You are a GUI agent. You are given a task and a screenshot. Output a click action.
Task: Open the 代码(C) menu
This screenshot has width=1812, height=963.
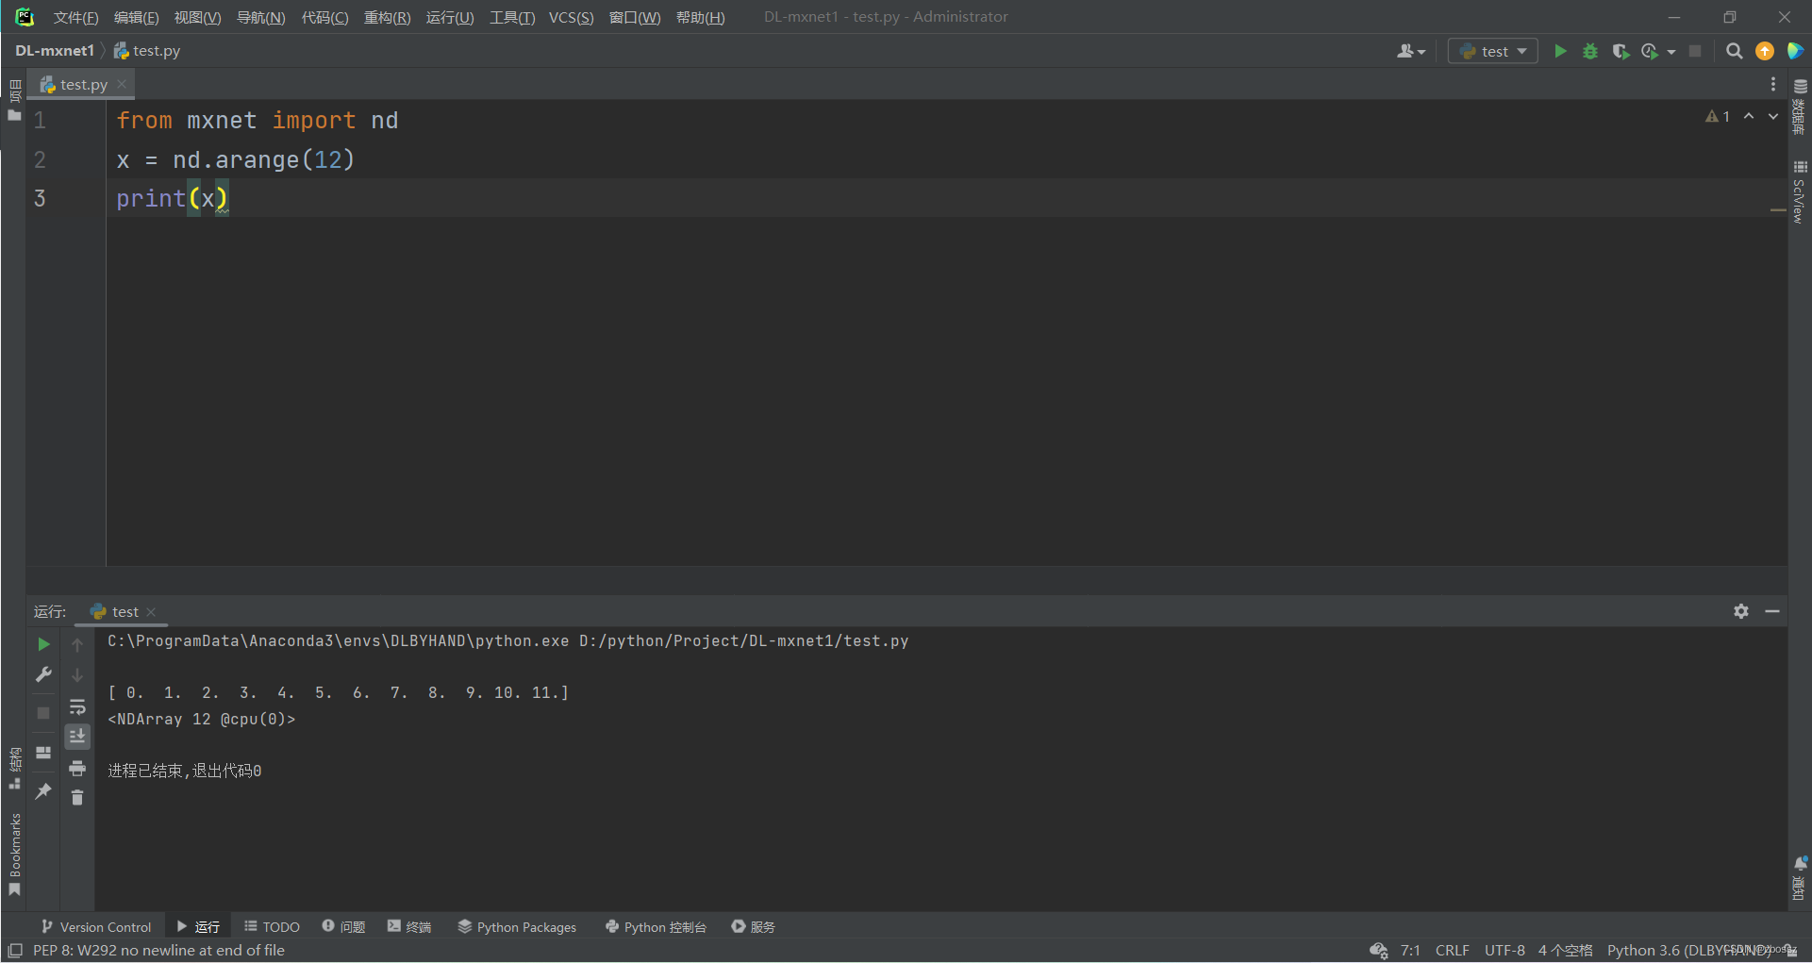324,17
